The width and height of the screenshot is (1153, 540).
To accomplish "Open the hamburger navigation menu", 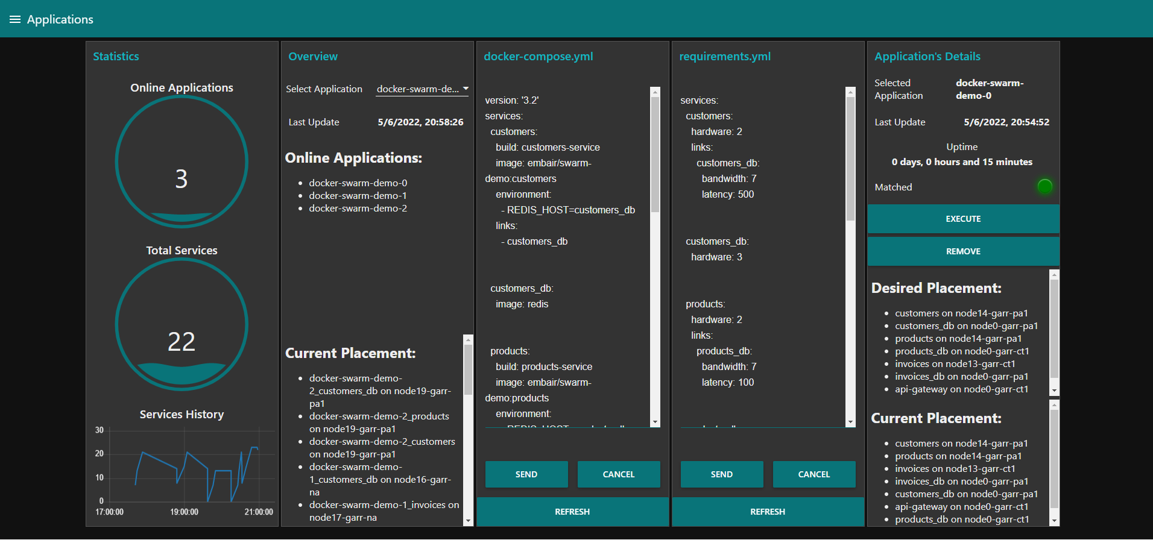I will pyautogui.click(x=15, y=19).
